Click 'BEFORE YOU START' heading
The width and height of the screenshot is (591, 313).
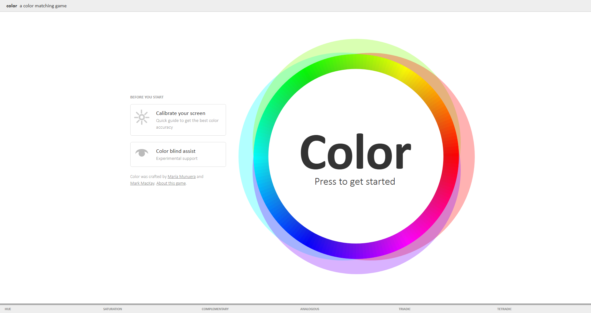(147, 97)
